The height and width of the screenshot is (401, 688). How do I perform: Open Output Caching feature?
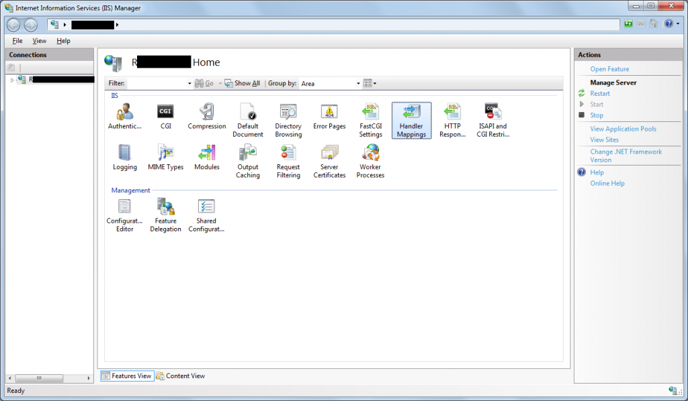click(x=247, y=162)
